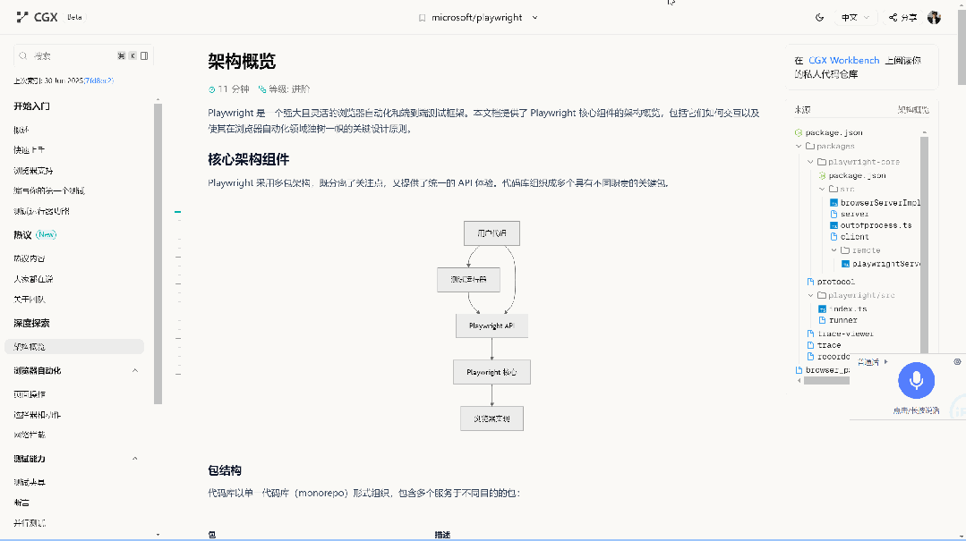Collapse the 浏览器自动化 sidebar section

pyautogui.click(x=135, y=370)
